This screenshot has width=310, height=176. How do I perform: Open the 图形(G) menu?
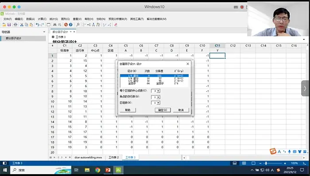[66, 19]
